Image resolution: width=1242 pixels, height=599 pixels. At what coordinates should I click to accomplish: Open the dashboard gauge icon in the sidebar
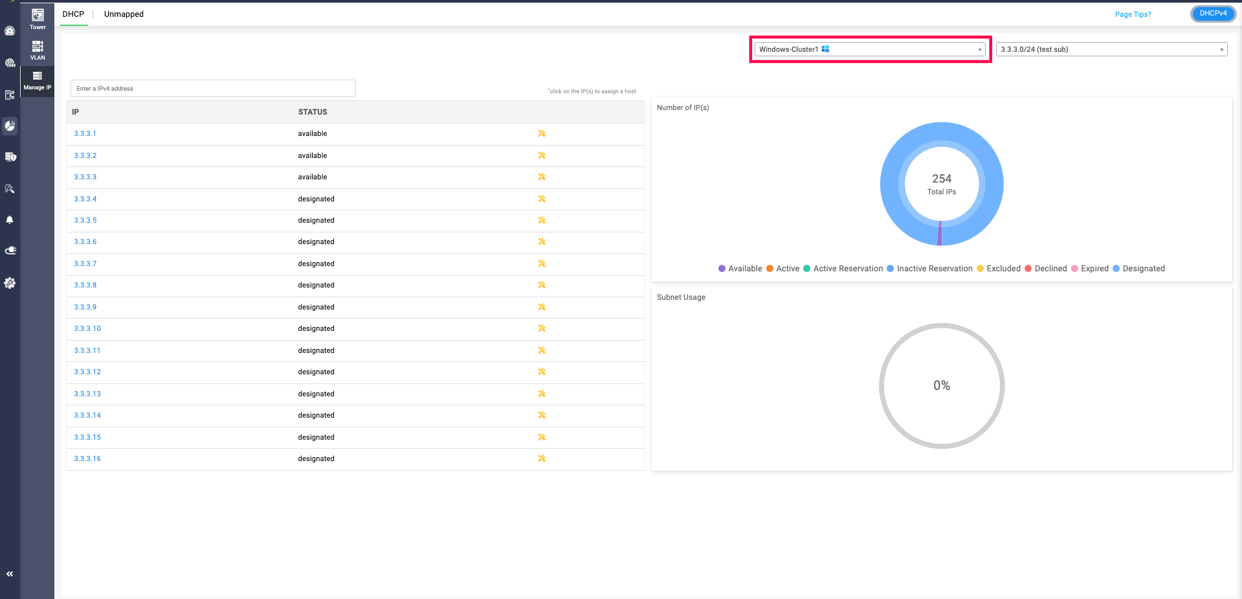coord(10,30)
